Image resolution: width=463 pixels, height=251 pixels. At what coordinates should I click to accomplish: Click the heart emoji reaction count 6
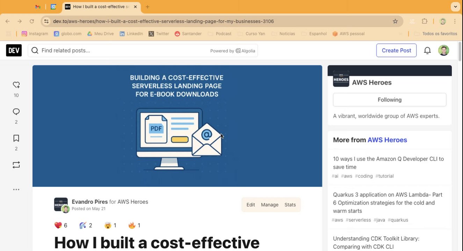point(61,226)
